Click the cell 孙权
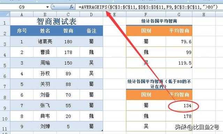 click(x=45, y=74)
